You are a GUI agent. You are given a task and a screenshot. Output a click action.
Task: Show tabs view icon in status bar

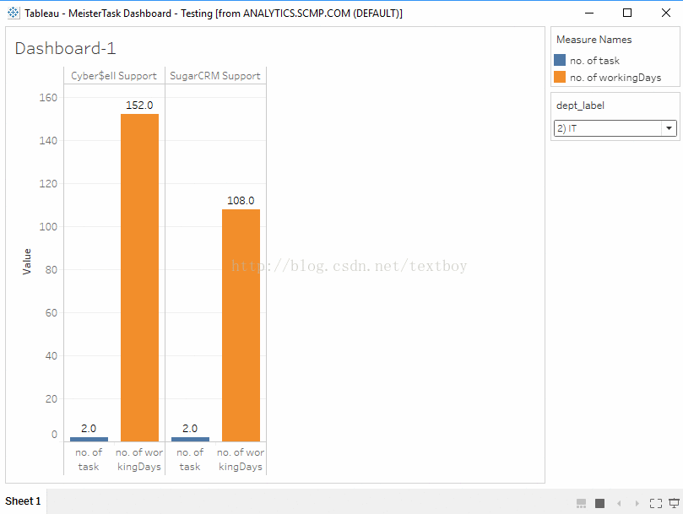[599, 504]
